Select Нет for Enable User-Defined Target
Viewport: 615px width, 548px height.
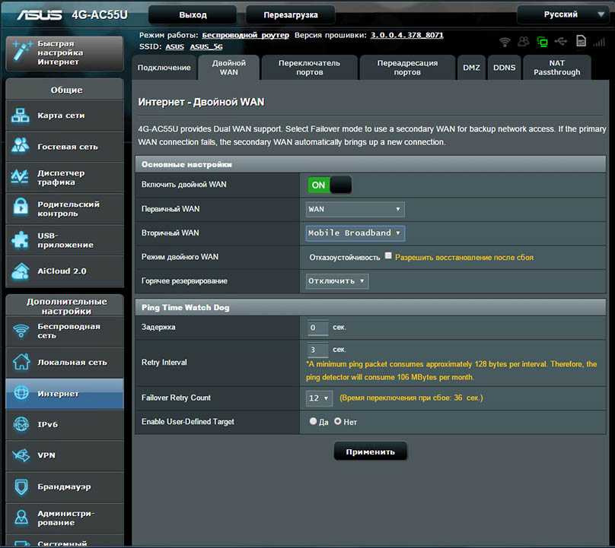pos(338,421)
